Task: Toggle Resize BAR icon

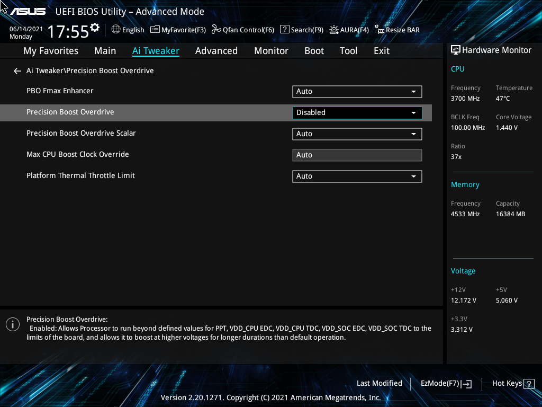Action: coord(380,30)
